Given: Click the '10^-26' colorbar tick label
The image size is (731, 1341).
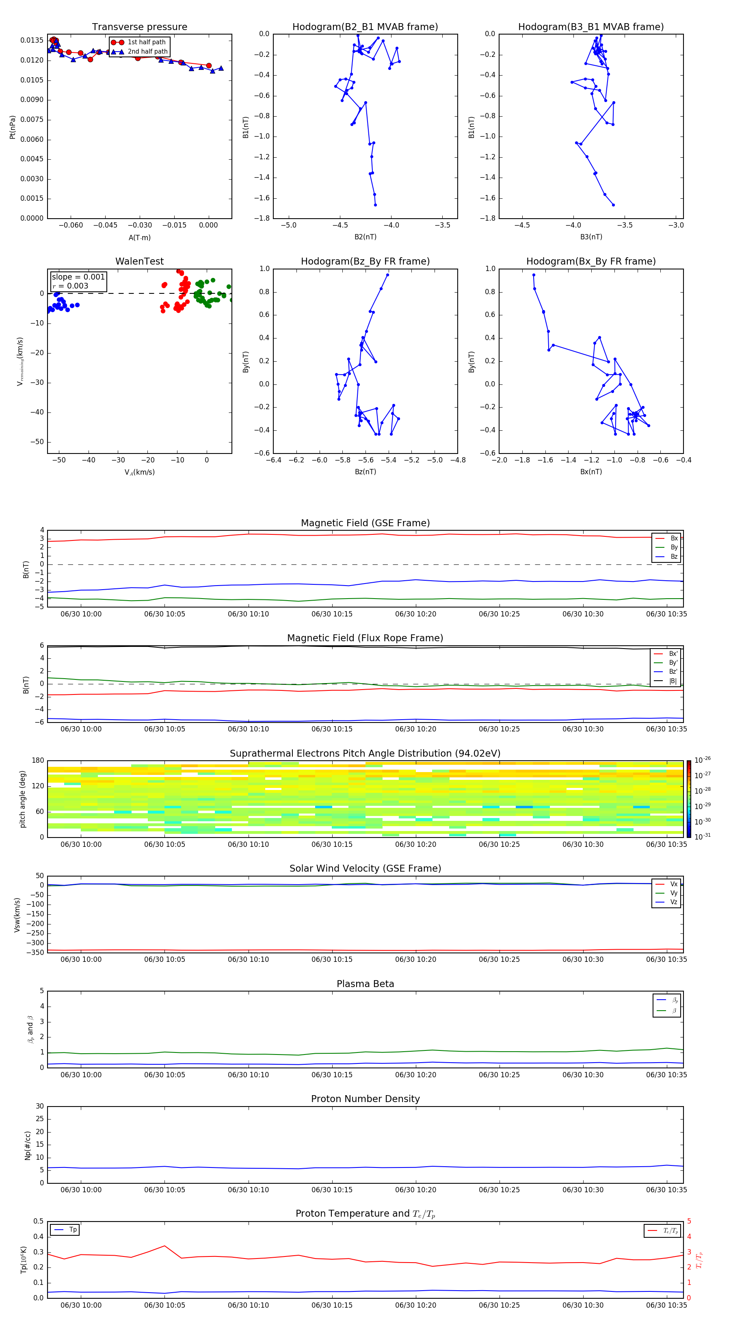Looking at the screenshot, I should tap(703, 760).
